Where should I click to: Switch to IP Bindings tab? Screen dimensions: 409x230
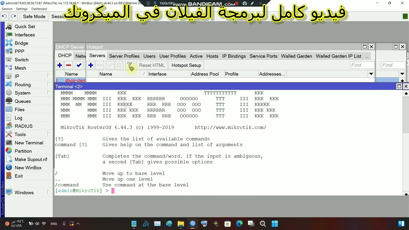(234, 56)
